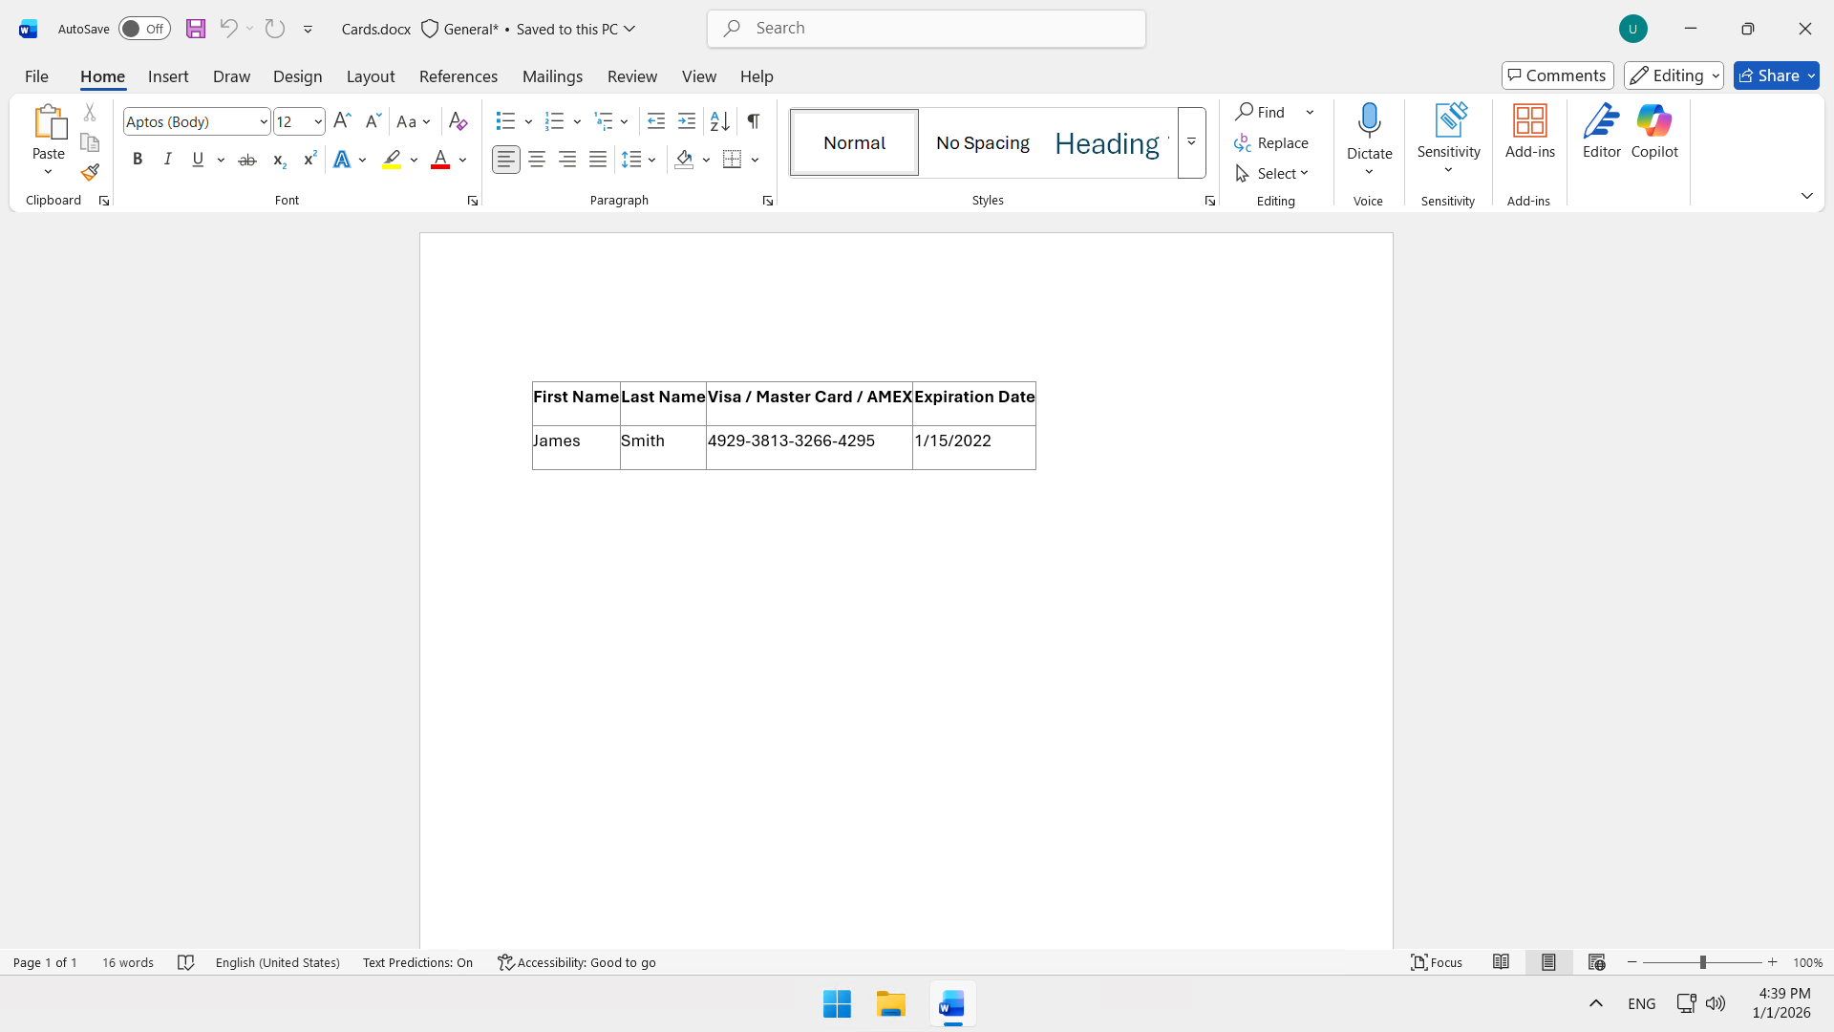Screen dimensions: 1834x1032
Task: Center align the paragraph text
Action: [537, 160]
